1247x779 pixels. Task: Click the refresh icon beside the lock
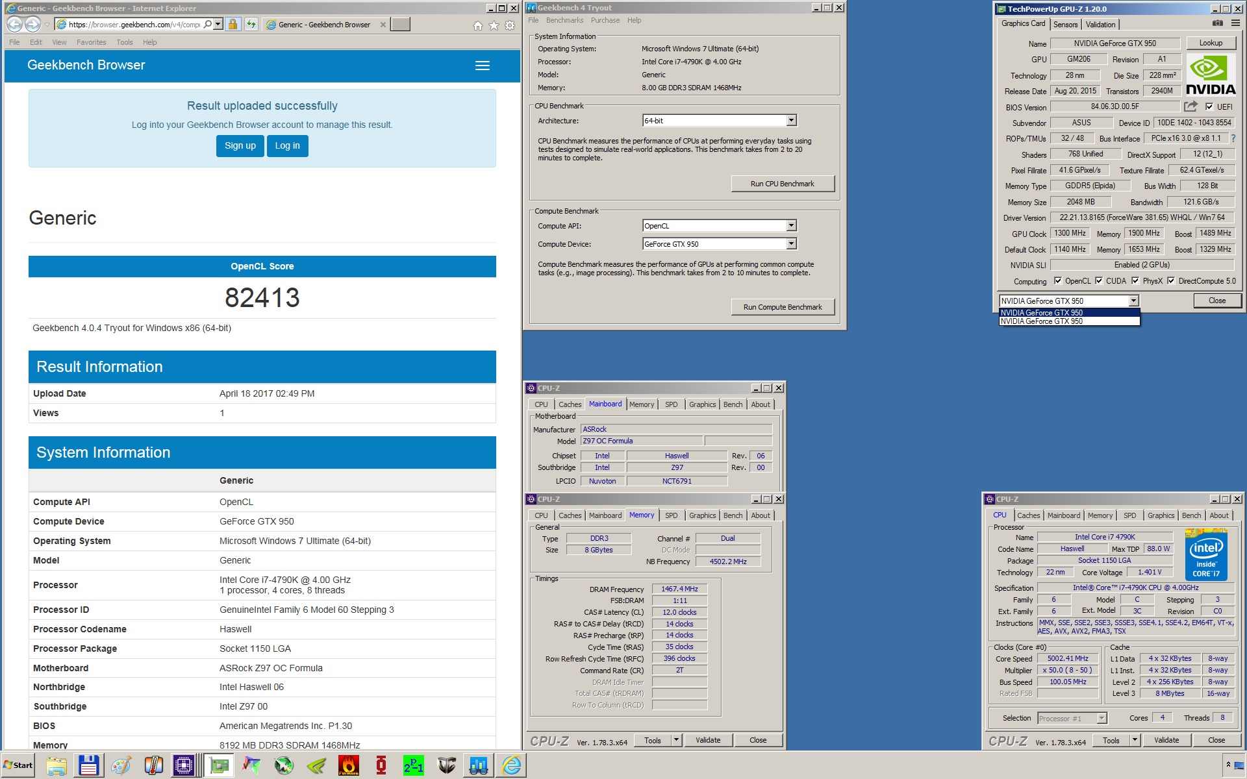pyautogui.click(x=251, y=25)
